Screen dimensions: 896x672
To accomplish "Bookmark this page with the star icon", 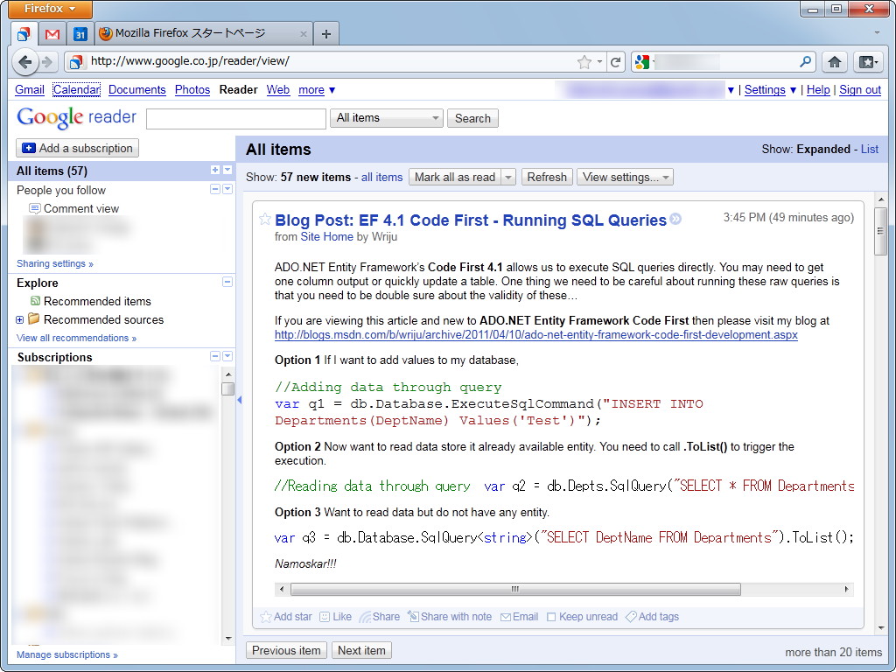I will (x=584, y=62).
